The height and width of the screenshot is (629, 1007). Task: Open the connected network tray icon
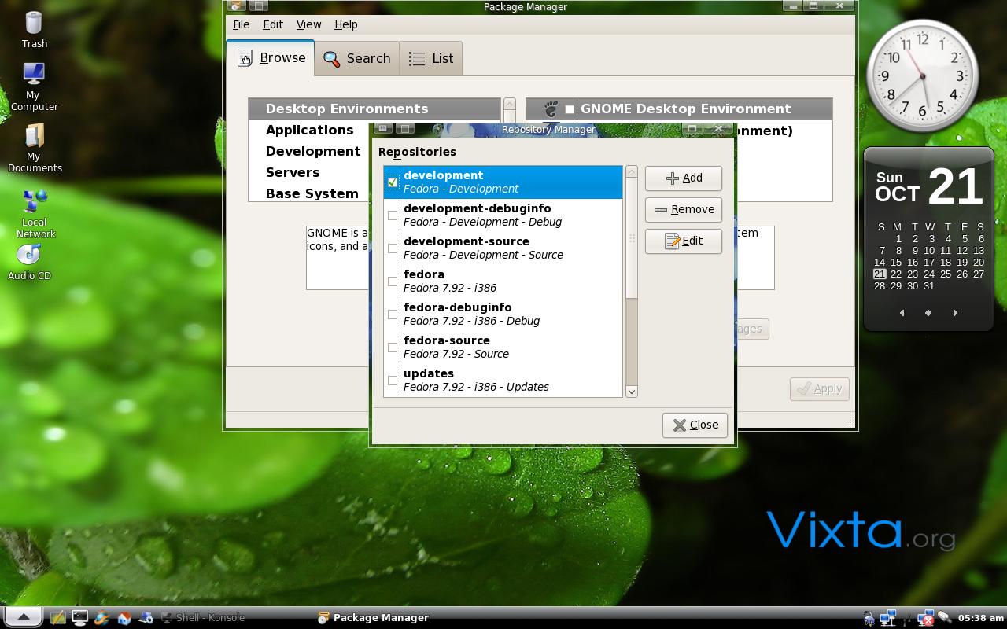pos(887,618)
